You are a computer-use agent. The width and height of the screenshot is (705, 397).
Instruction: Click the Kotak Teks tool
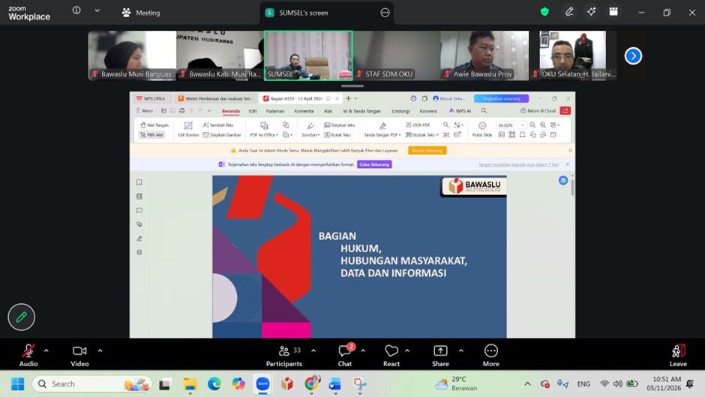coord(337,134)
